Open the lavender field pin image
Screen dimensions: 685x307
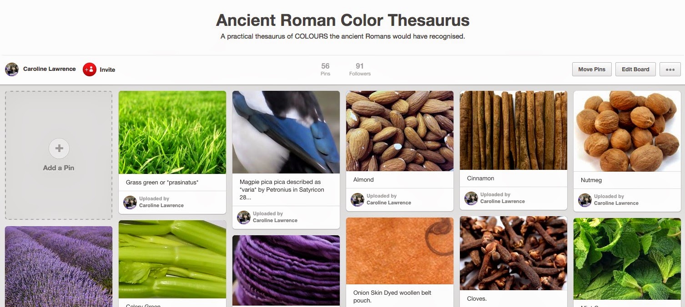(59, 267)
